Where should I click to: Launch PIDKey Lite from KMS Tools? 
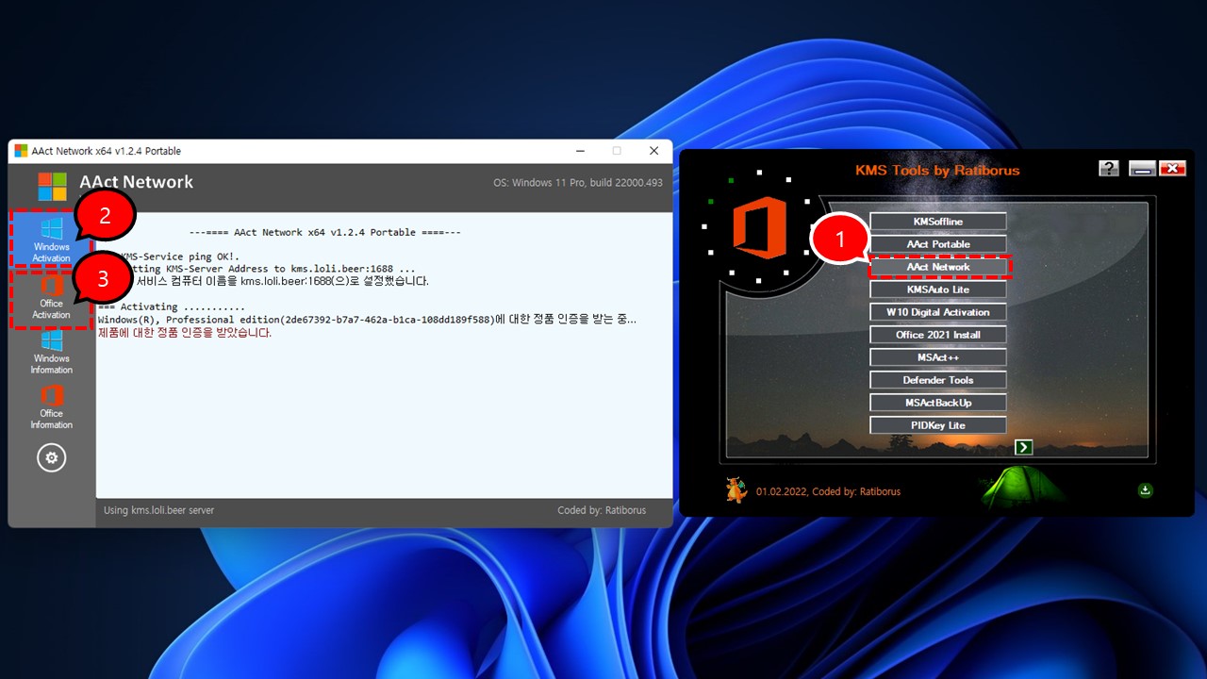pos(938,425)
